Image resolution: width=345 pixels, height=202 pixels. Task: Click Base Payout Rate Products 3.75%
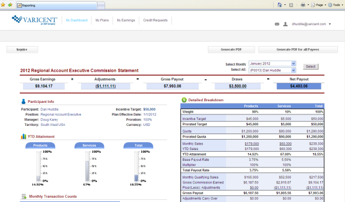254,160
